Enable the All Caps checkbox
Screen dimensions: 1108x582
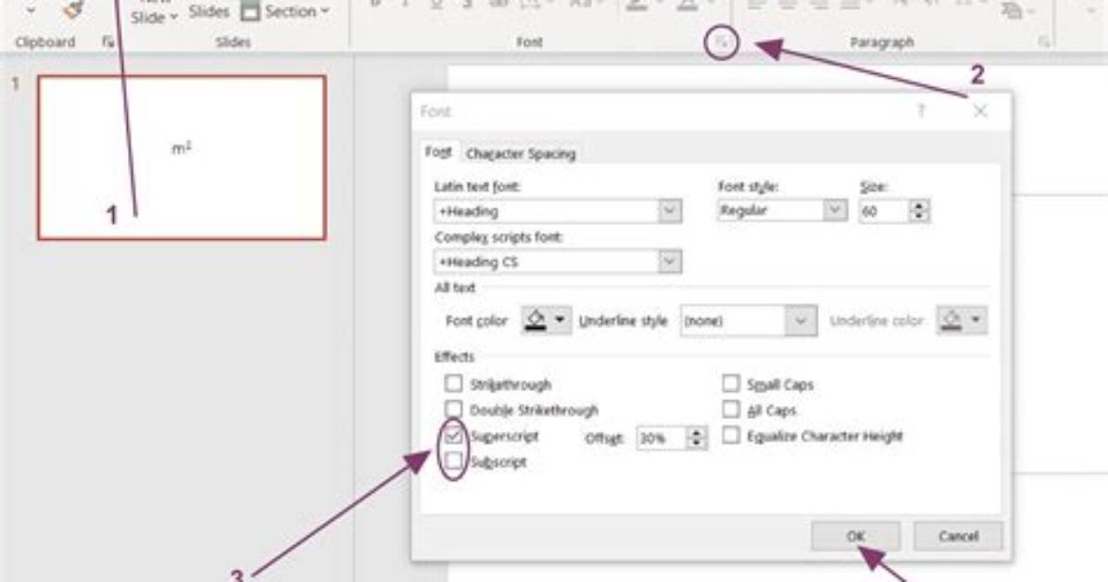pos(731,410)
